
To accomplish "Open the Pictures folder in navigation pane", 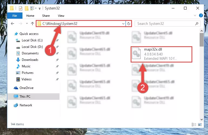I will click(x=28, y=73).
